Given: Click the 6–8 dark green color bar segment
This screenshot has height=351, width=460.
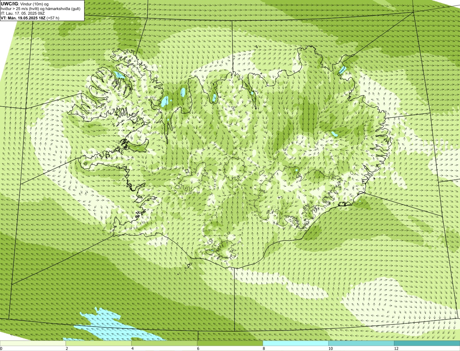Looking at the screenshot, I should (x=230, y=343).
